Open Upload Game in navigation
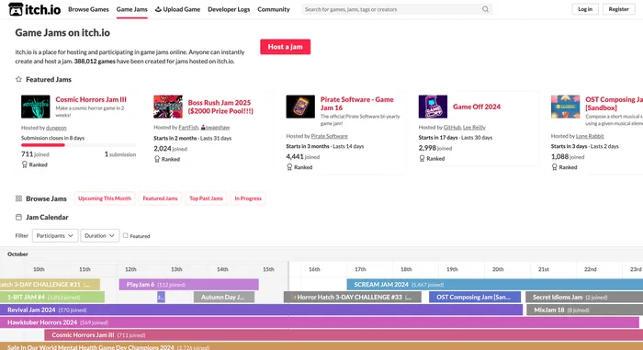The height and width of the screenshot is (350, 643). pos(177,9)
